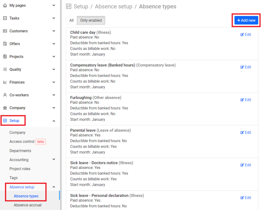Open the Customers menu item
The height and width of the screenshot is (212, 262).
coord(19,31)
